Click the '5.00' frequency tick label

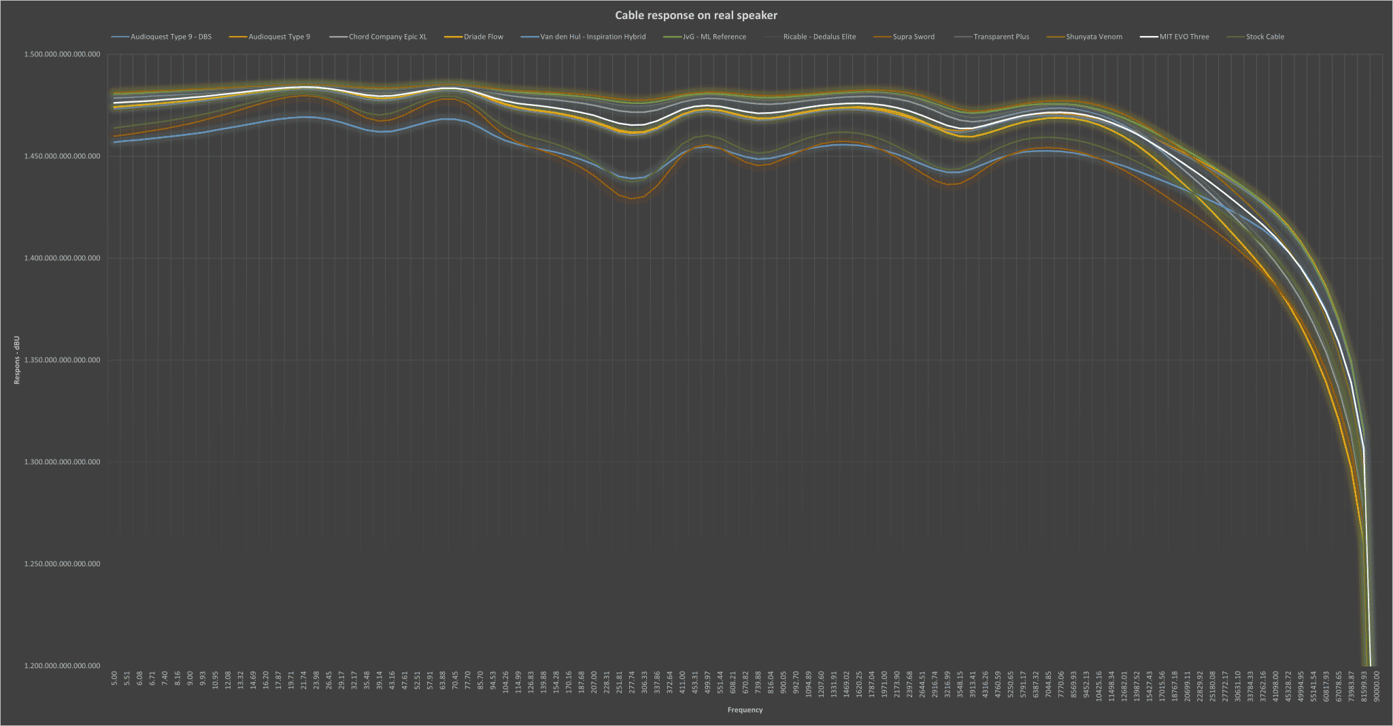[114, 679]
